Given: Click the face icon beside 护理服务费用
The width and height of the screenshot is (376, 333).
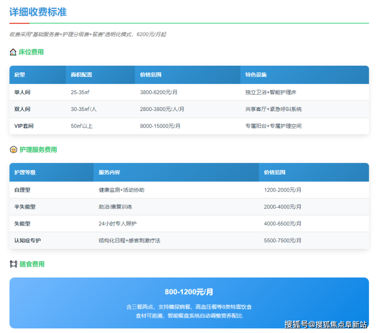Looking at the screenshot, I should [x=13, y=150].
